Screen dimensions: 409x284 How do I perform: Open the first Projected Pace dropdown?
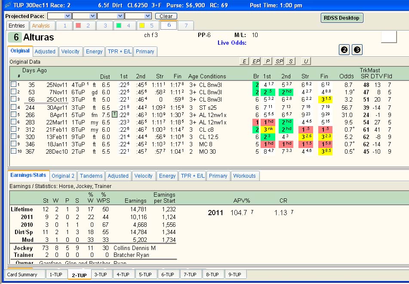(68, 16)
